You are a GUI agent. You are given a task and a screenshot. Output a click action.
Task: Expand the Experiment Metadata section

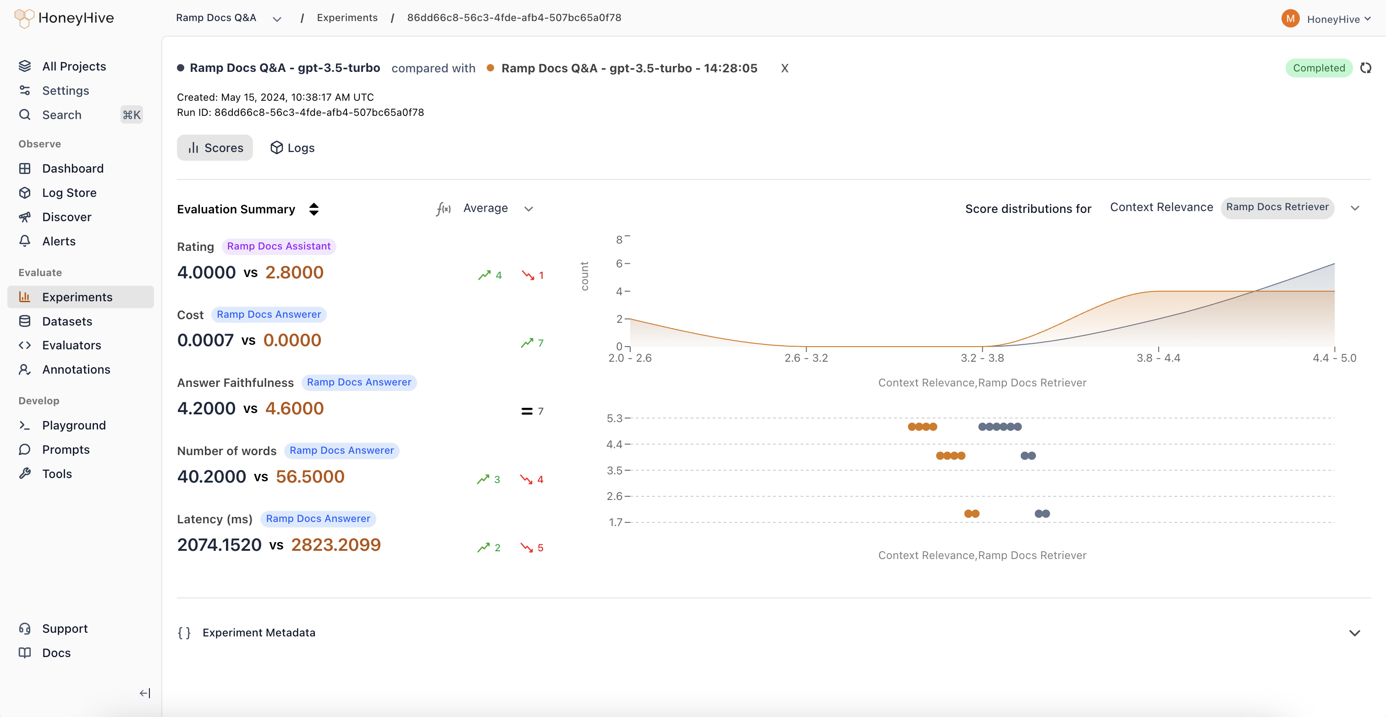(x=1354, y=633)
